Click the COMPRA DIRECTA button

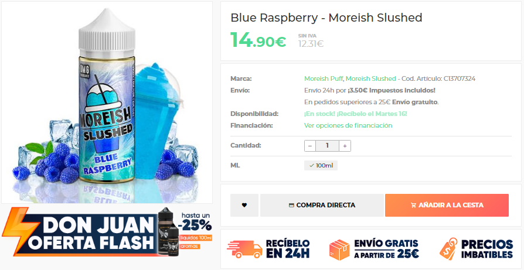pos(322,205)
